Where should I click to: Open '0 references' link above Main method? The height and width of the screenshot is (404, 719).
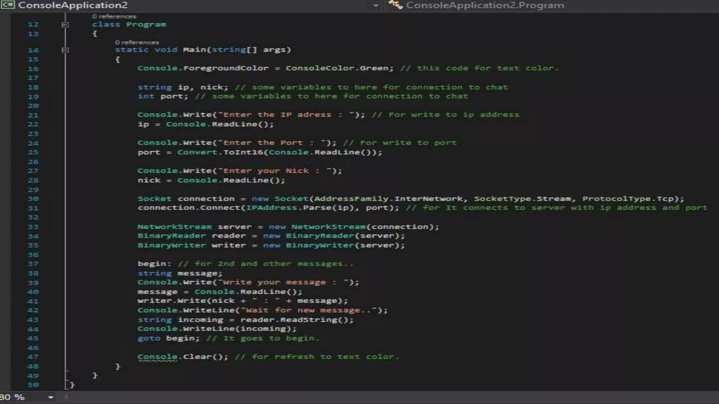coord(137,42)
